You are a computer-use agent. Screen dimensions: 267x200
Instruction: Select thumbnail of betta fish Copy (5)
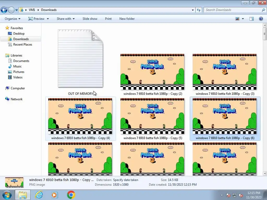(x=152, y=116)
